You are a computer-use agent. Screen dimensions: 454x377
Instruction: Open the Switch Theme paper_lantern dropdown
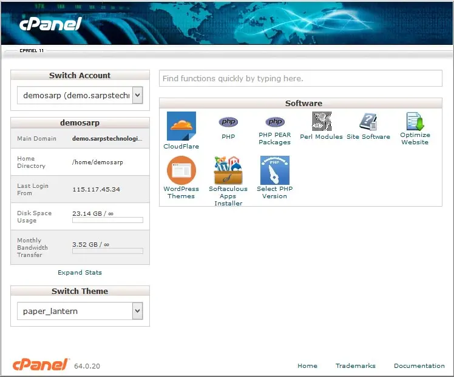tap(80, 311)
